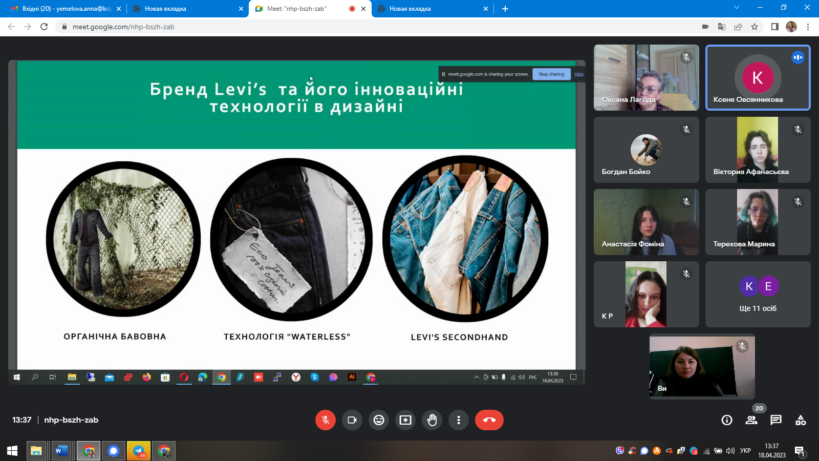Reload the current page
The image size is (819, 461).
coord(44,27)
